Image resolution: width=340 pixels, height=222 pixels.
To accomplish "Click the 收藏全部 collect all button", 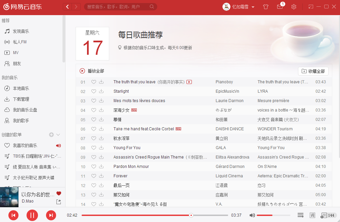I will (313, 71).
